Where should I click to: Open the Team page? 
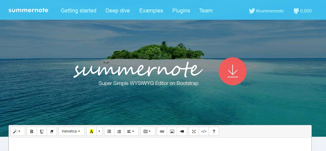point(206,11)
